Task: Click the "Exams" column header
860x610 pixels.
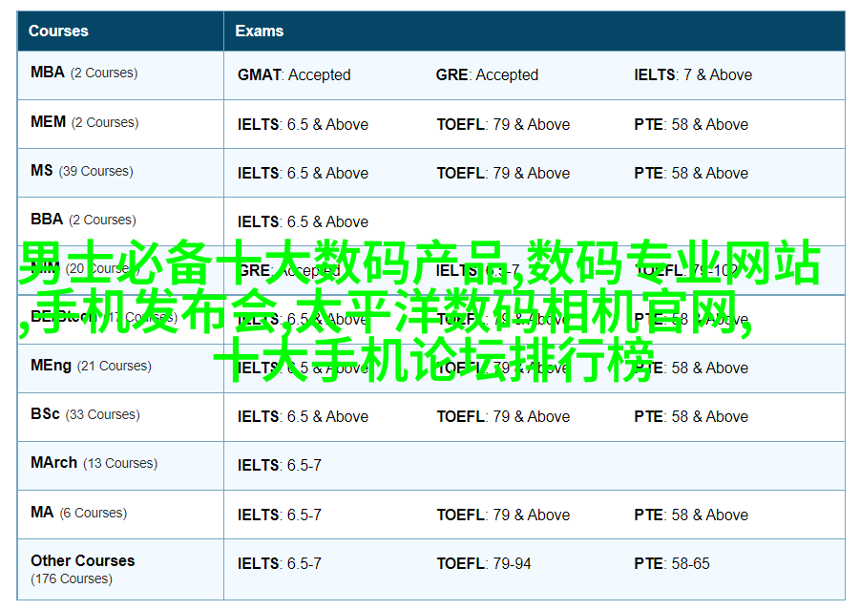Action: pos(535,32)
